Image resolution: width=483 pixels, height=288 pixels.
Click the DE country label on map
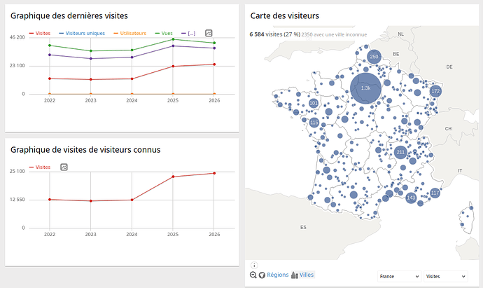[x=449, y=67]
